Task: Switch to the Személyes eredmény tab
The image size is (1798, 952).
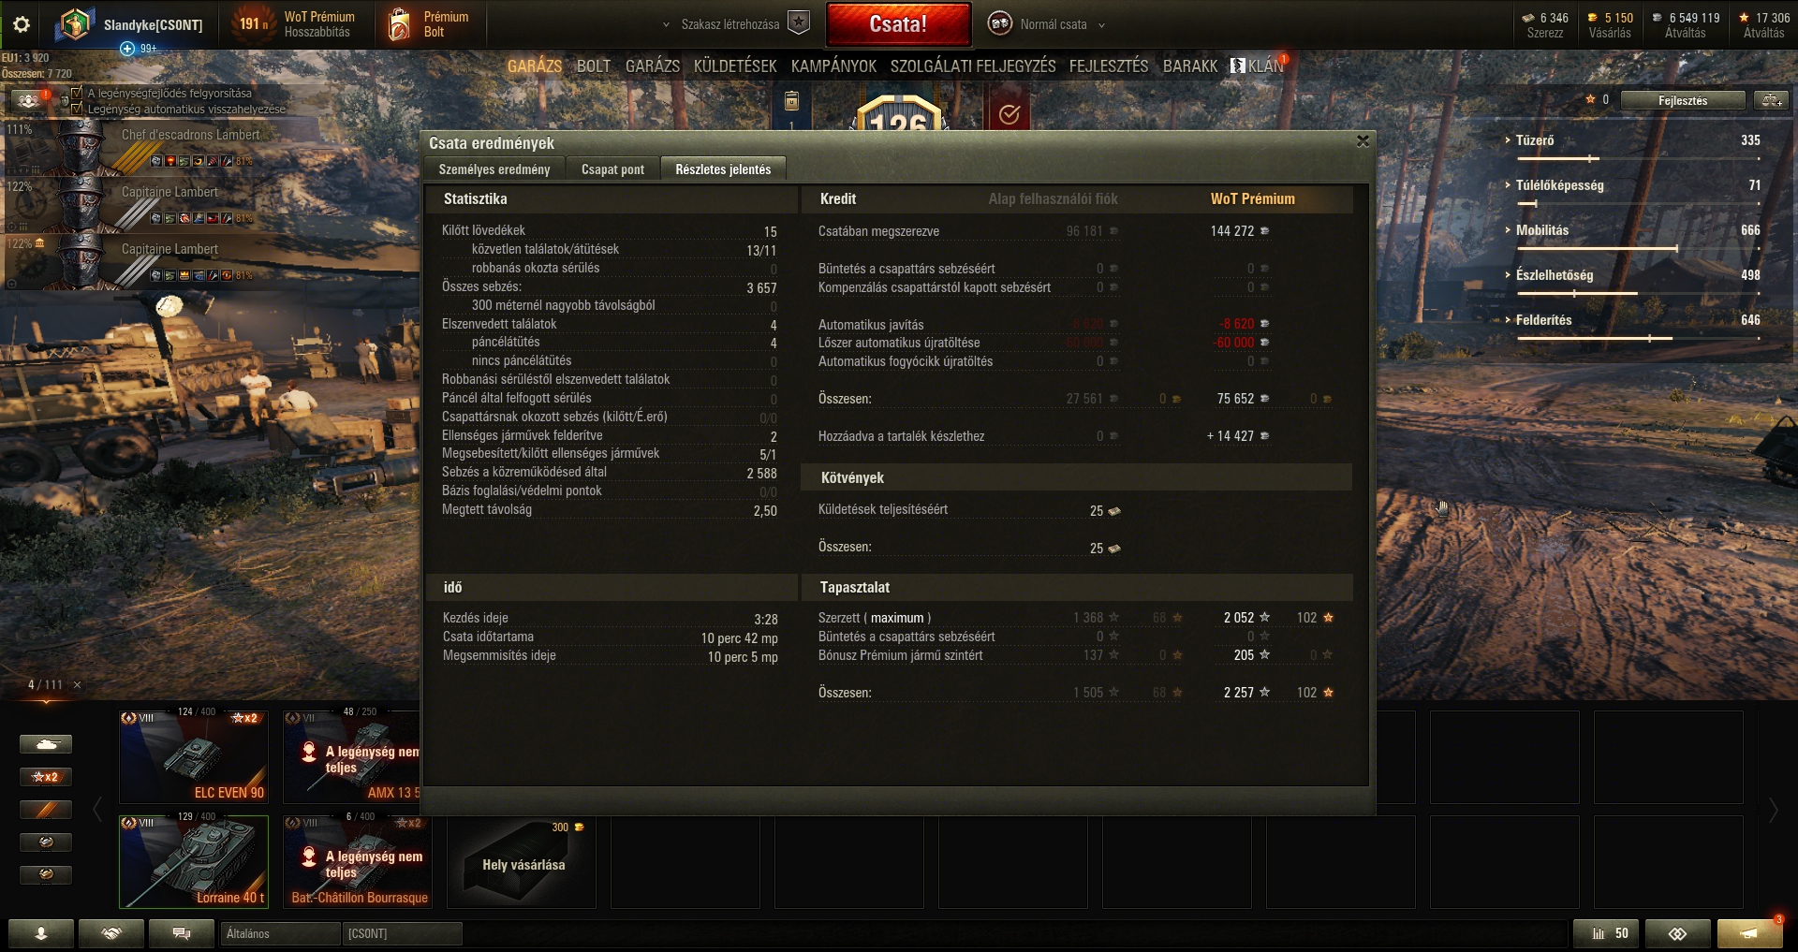Action: [494, 169]
